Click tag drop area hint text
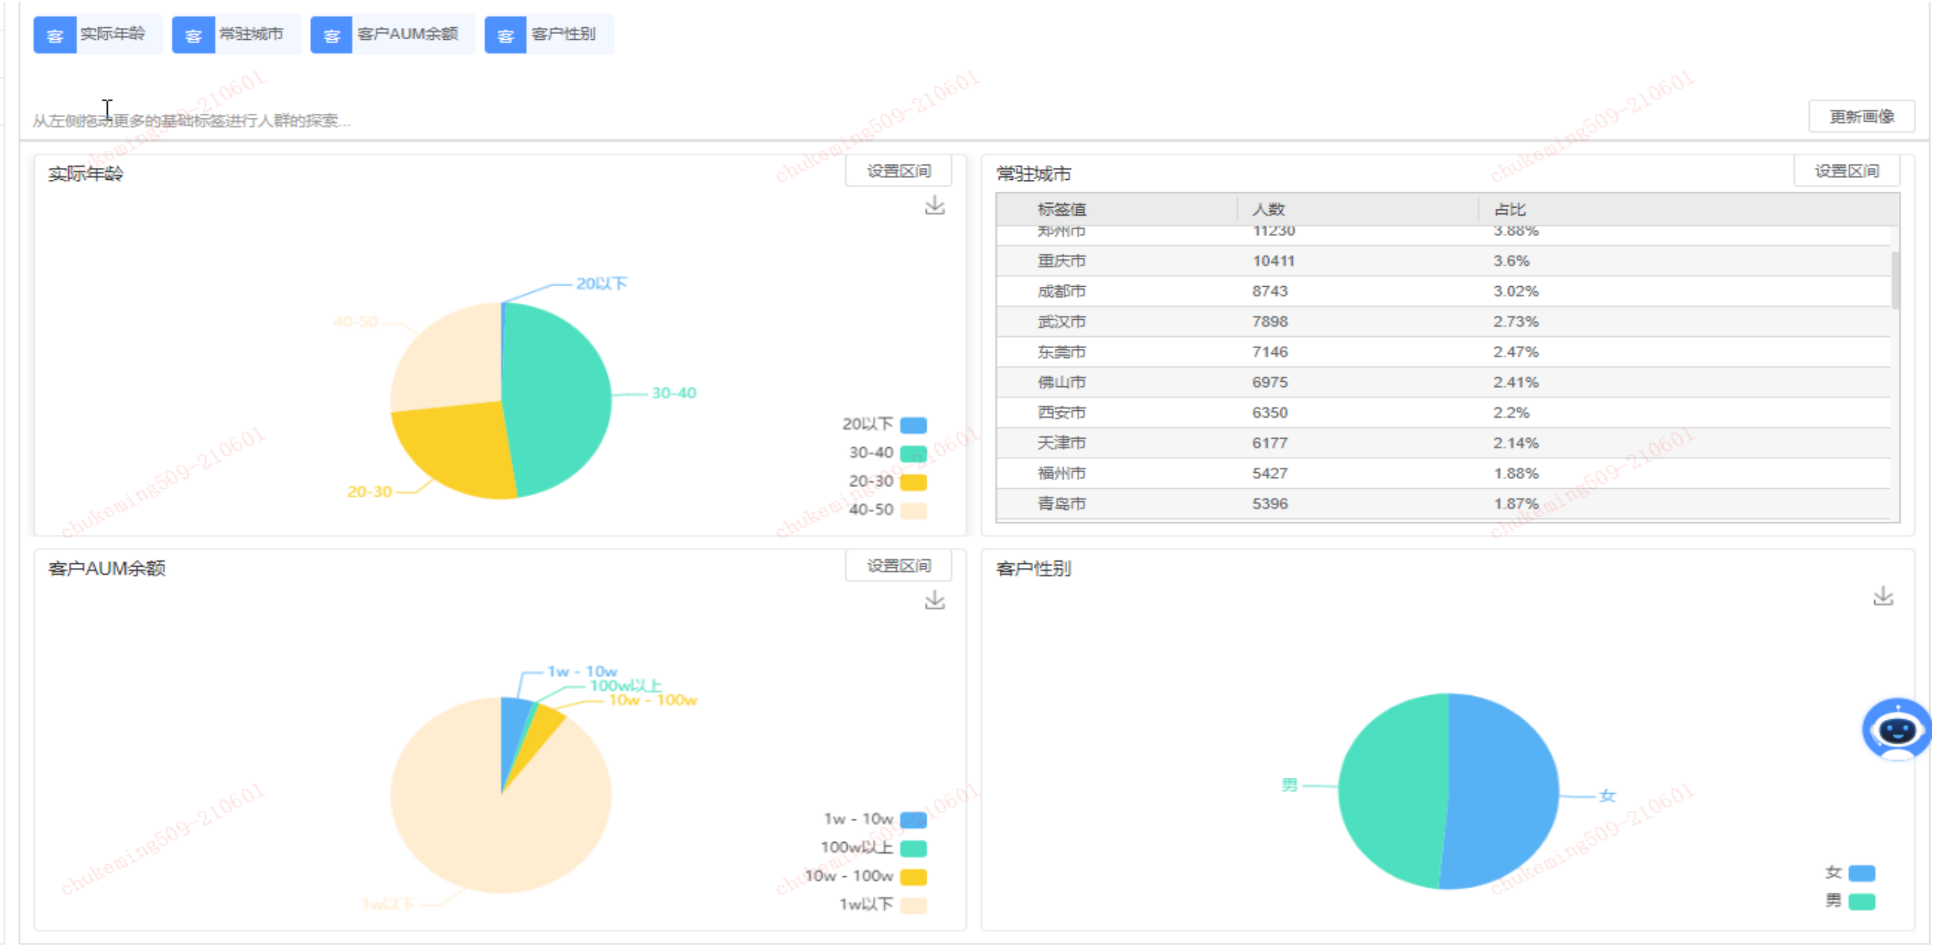The width and height of the screenshot is (1939, 949). [191, 120]
